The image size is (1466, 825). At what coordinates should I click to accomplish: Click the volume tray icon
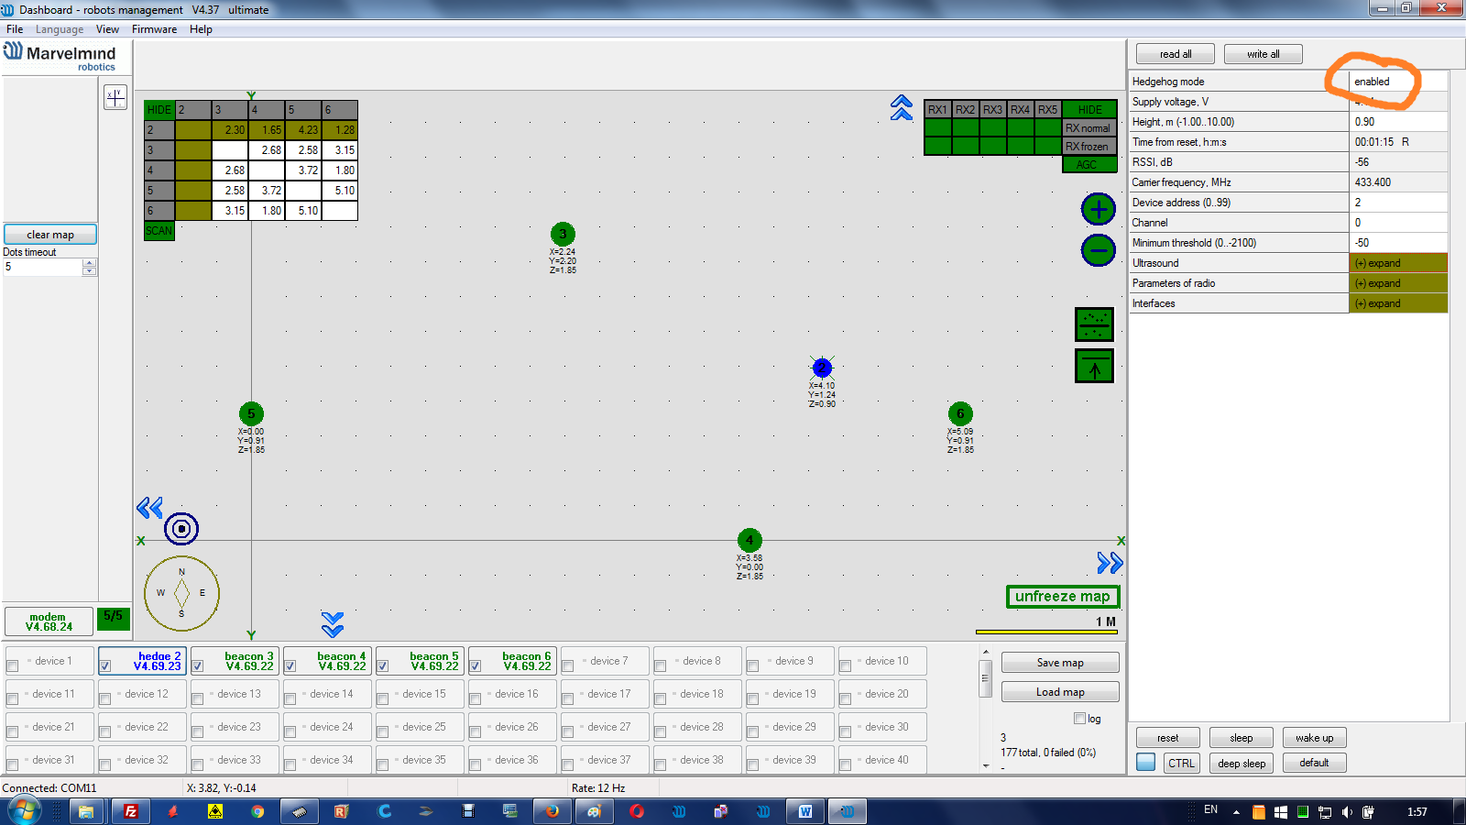click(1347, 812)
